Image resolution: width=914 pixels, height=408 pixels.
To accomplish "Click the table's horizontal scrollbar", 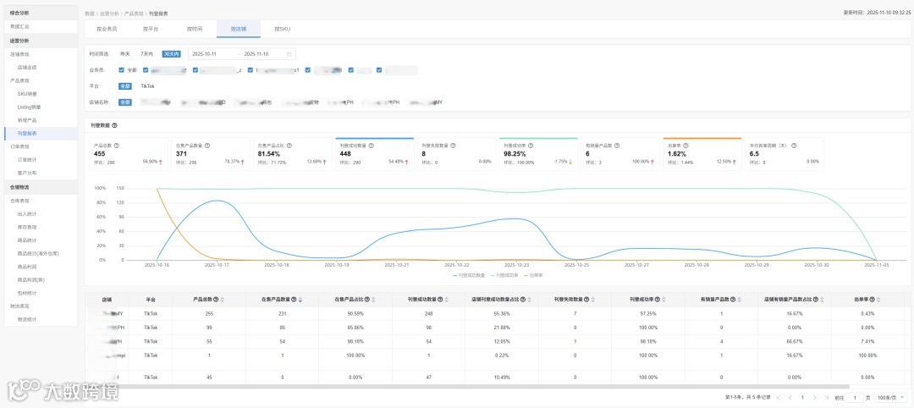I will tap(468, 387).
